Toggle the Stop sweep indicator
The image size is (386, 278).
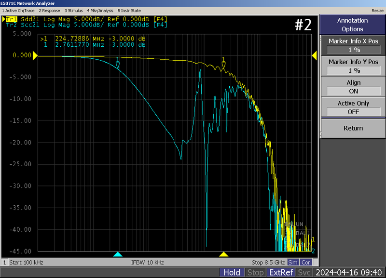(255, 272)
